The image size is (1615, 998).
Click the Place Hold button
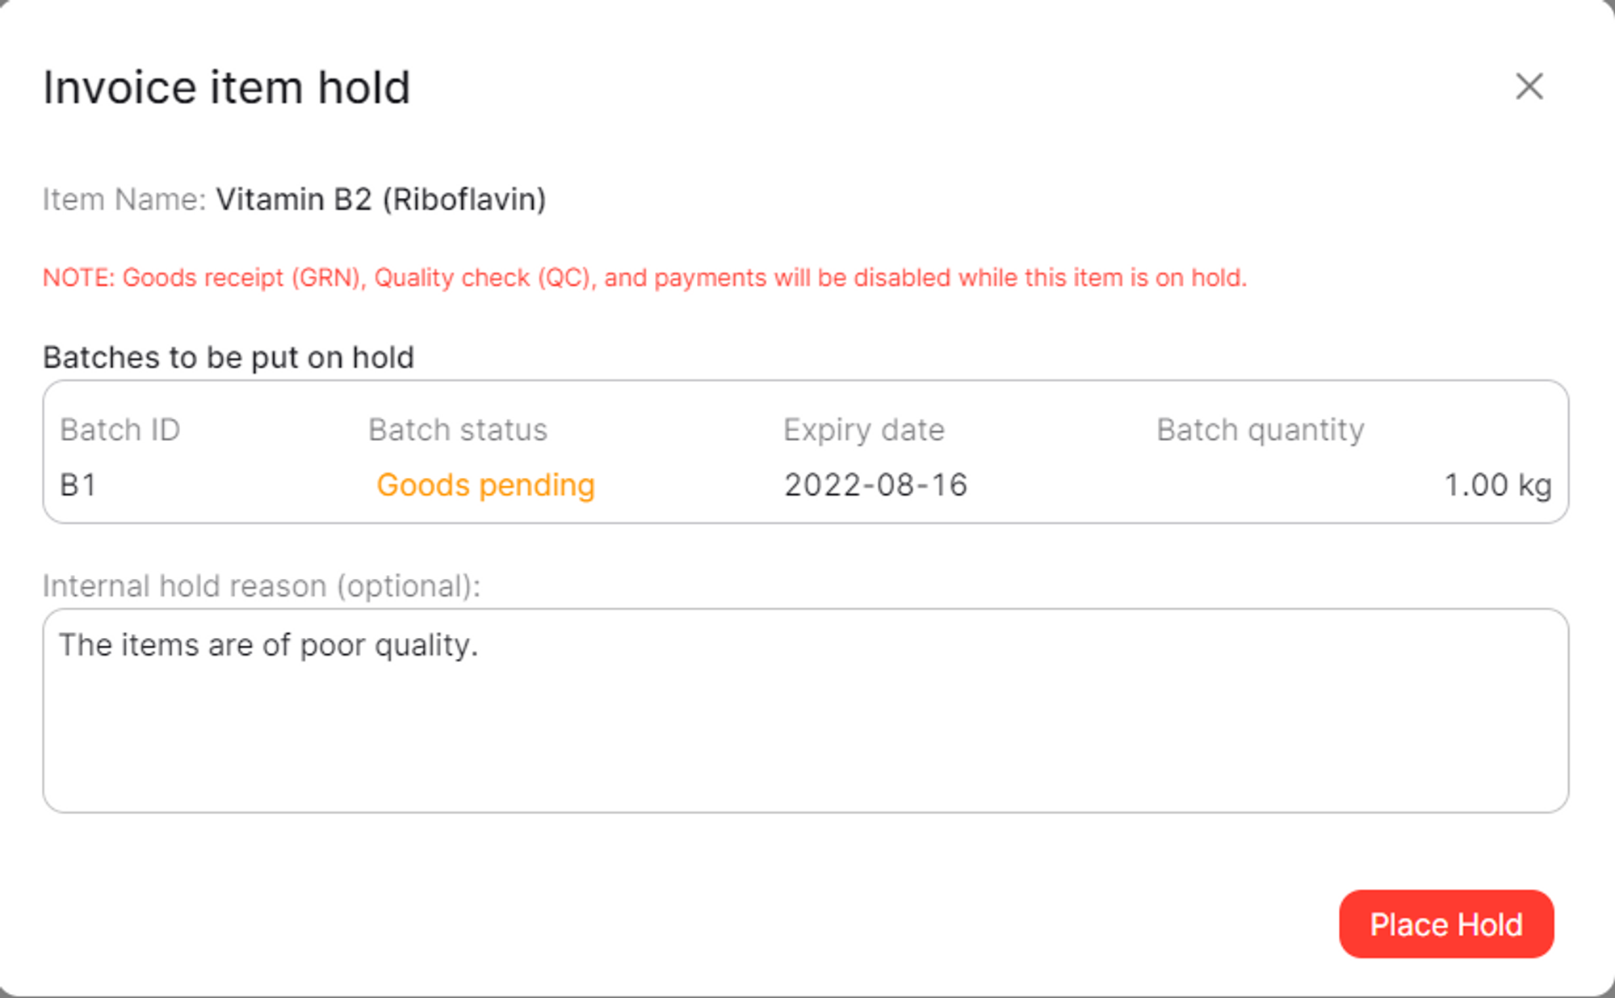click(1445, 924)
